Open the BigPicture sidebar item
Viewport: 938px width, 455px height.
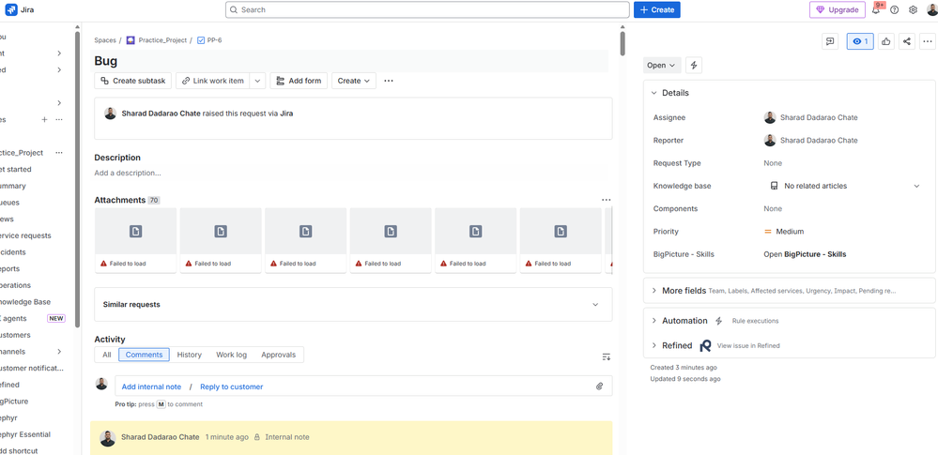pyautogui.click(x=14, y=402)
